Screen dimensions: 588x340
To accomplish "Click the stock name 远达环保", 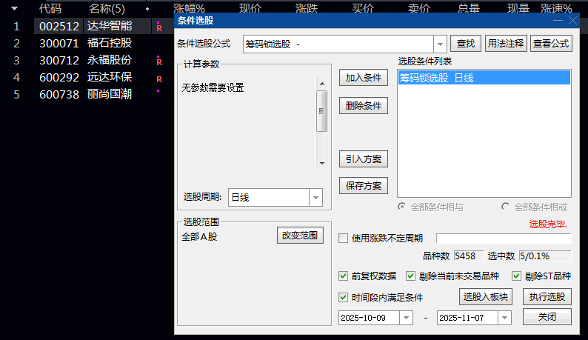I will pyautogui.click(x=110, y=77).
